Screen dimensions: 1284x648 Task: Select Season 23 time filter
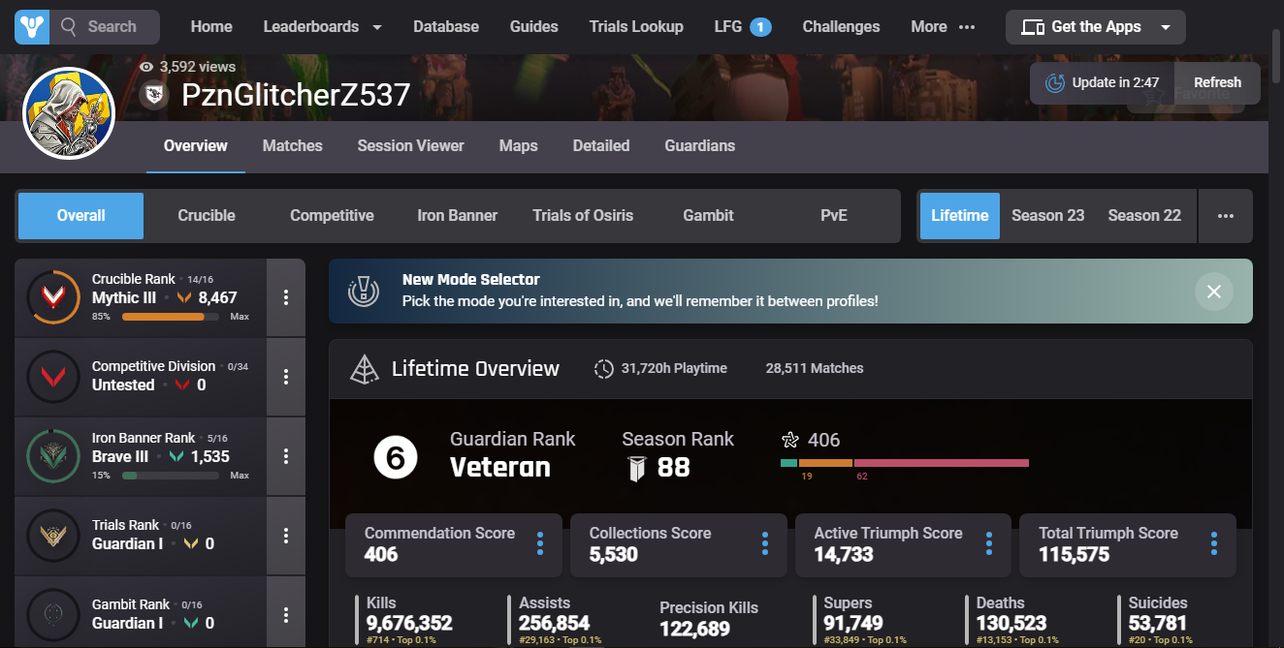click(x=1047, y=215)
